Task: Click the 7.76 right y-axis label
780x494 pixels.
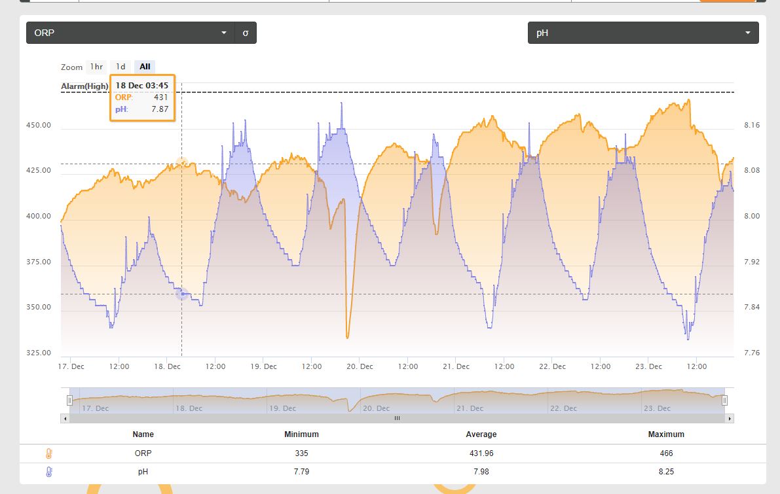Action: tap(752, 353)
